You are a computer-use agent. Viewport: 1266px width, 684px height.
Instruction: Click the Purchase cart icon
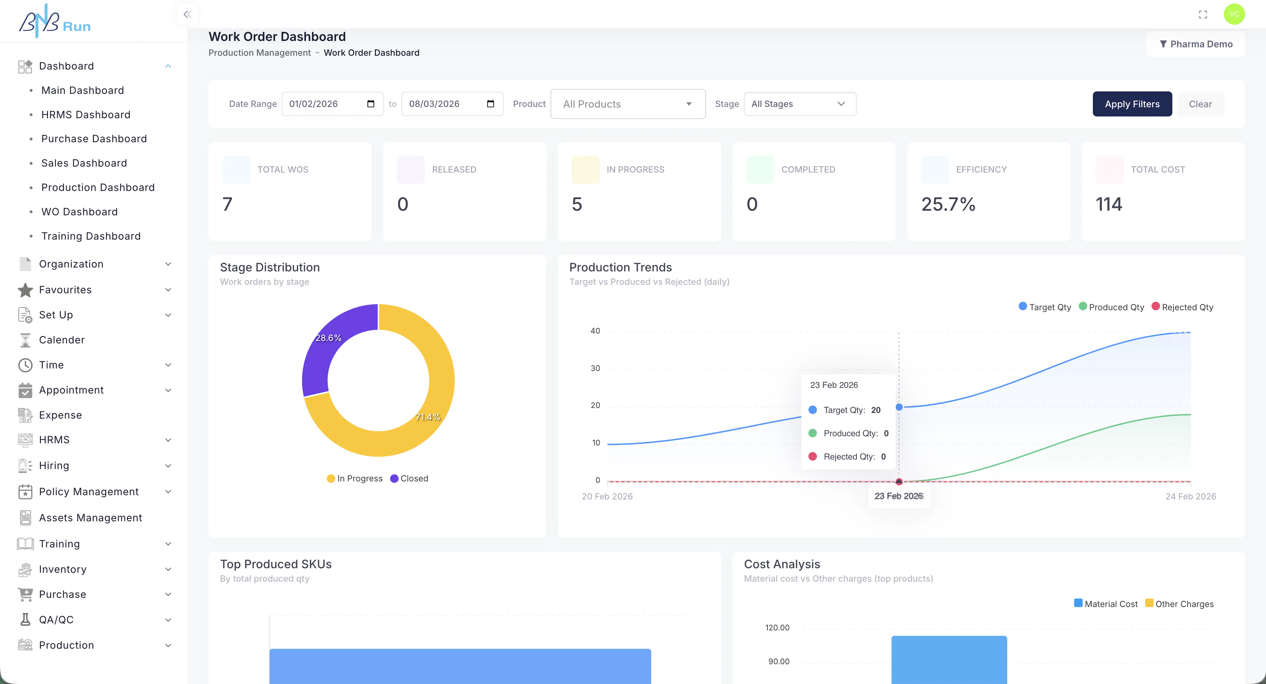[25, 595]
